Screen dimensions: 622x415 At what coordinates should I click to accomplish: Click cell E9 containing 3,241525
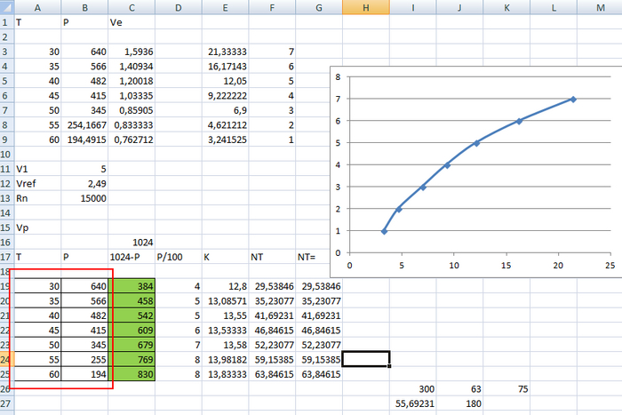coord(225,140)
